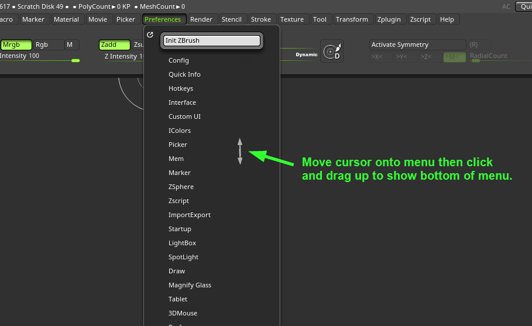Viewport: 532px width, 326px height.
Task: Click the Rgb Intensity slider
Action: (40, 57)
